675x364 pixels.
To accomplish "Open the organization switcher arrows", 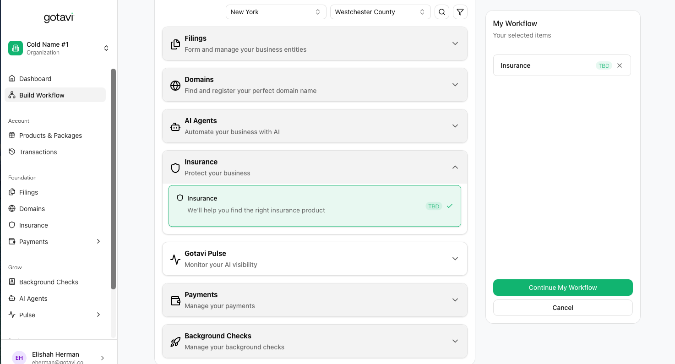I will [106, 48].
